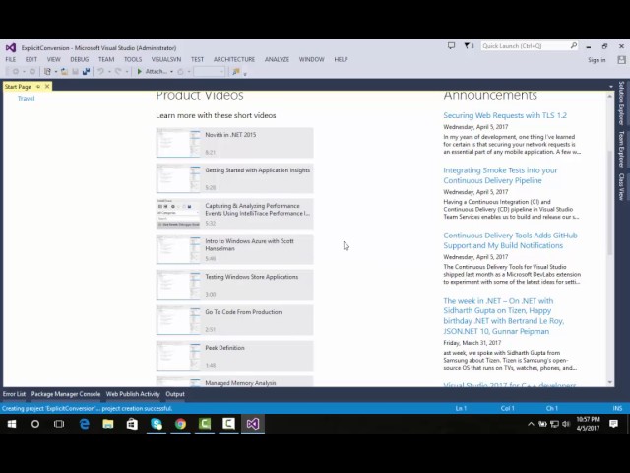Expand the Navigate Backward history dropdown

click(24, 72)
